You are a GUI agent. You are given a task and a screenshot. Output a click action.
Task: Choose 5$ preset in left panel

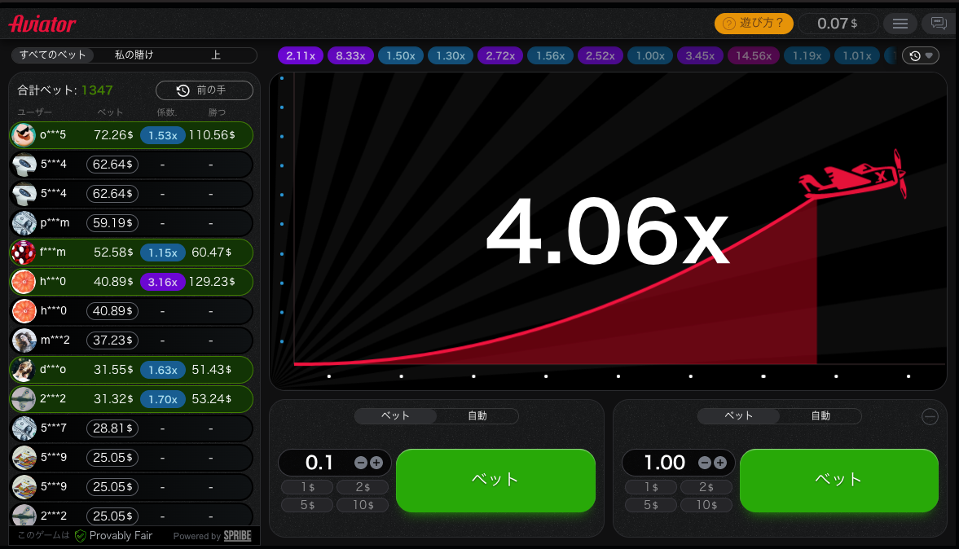(x=308, y=505)
